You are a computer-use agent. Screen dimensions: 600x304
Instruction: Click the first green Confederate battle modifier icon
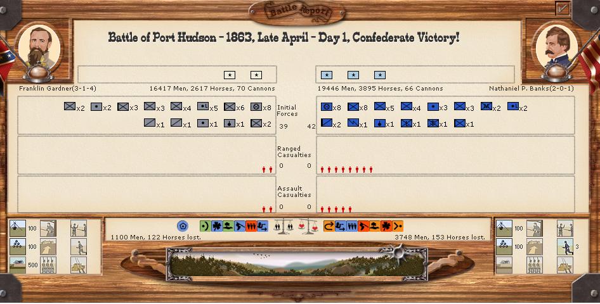tap(205, 226)
